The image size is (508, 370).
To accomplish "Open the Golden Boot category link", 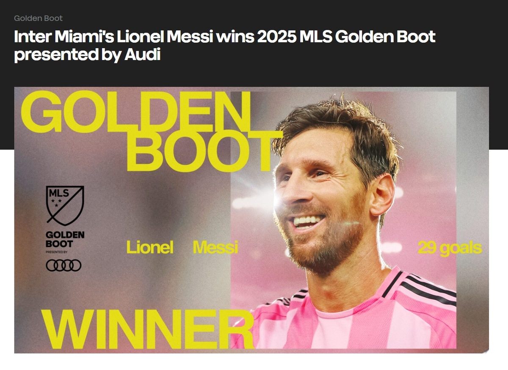I will [38, 18].
